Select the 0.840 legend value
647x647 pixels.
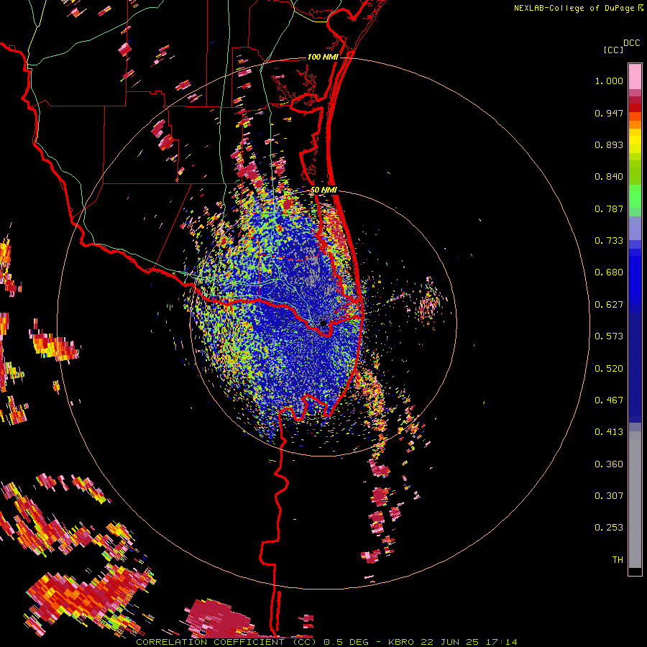[609, 177]
